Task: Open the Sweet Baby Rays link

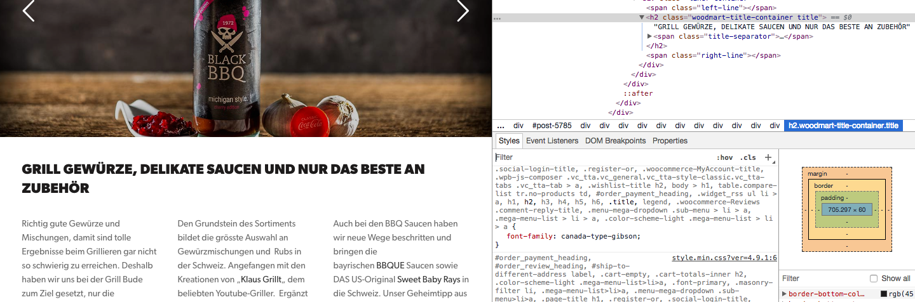Action: [430, 279]
